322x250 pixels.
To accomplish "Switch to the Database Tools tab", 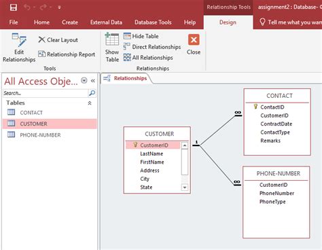I will 153,22.
